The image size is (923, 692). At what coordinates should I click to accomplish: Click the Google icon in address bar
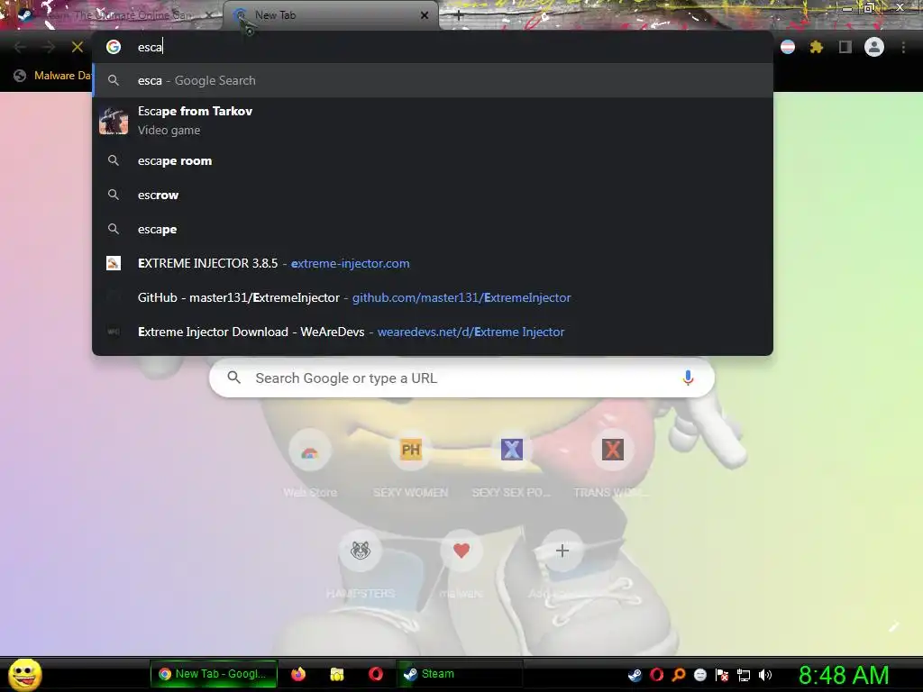114,47
